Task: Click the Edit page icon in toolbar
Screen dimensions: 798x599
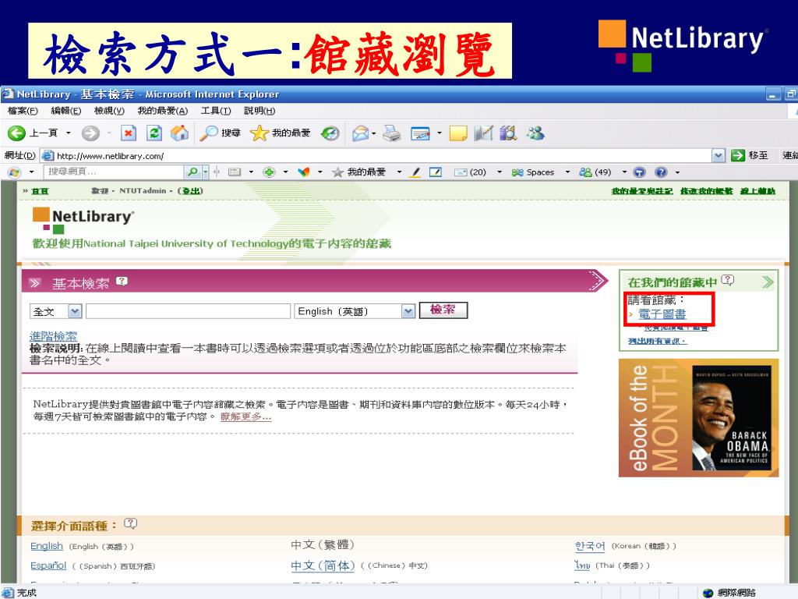Action: point(420,133)
